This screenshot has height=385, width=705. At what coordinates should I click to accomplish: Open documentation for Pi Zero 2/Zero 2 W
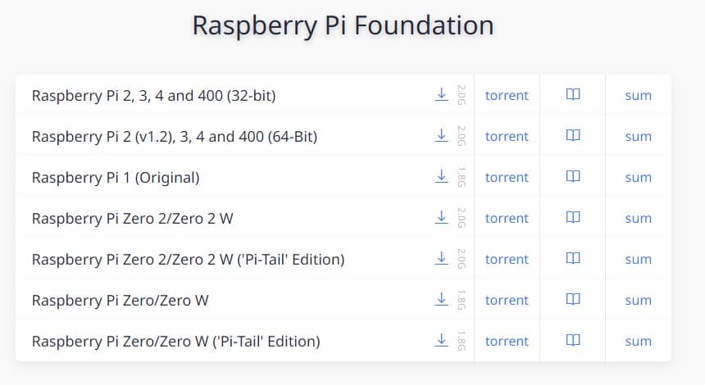coord(573,217)
